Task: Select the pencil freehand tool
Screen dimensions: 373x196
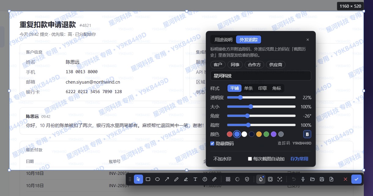Action: click(x=176, y=179)
